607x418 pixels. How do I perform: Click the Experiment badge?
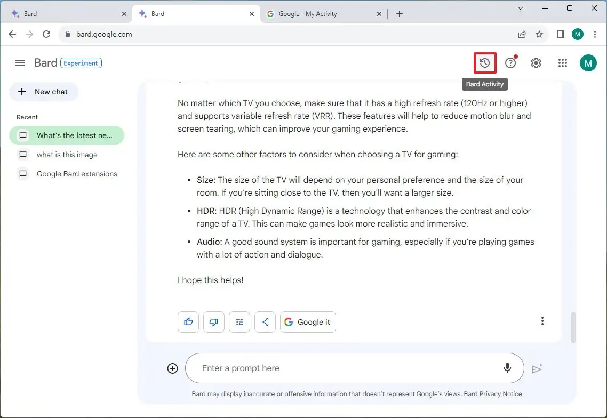[81, 63]
